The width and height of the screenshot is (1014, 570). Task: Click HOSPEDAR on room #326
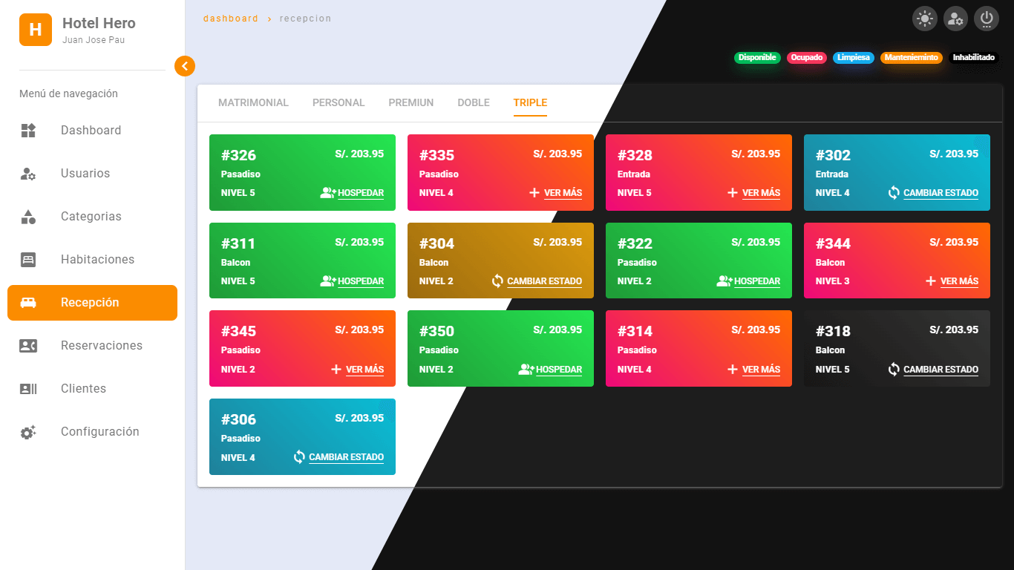pyautogui.click(x=361, y=193)
